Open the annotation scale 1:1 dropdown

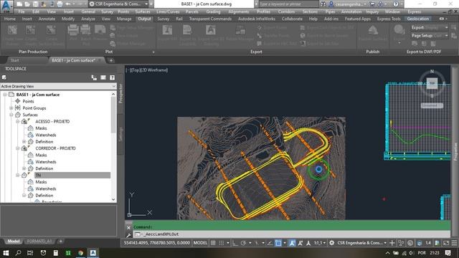pyautogui.click(x=320, y=243)
